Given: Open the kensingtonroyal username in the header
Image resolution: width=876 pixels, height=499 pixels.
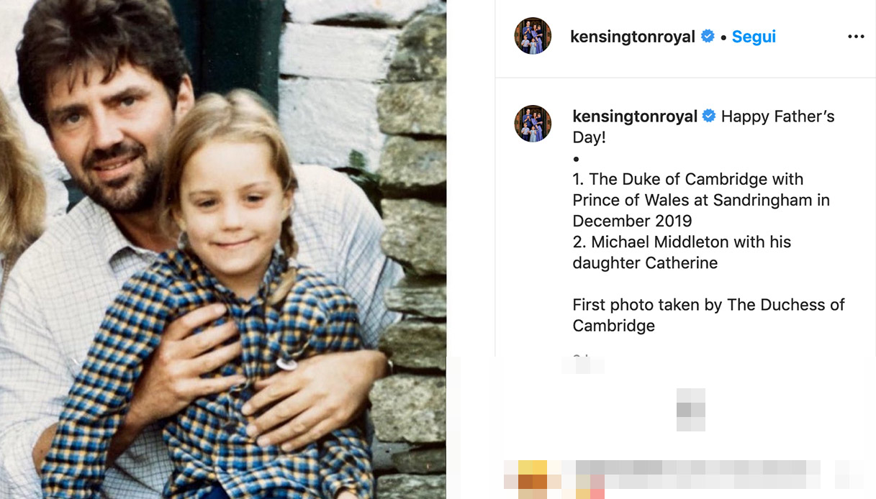Looking at the screenshot, I should pos(632,37).
